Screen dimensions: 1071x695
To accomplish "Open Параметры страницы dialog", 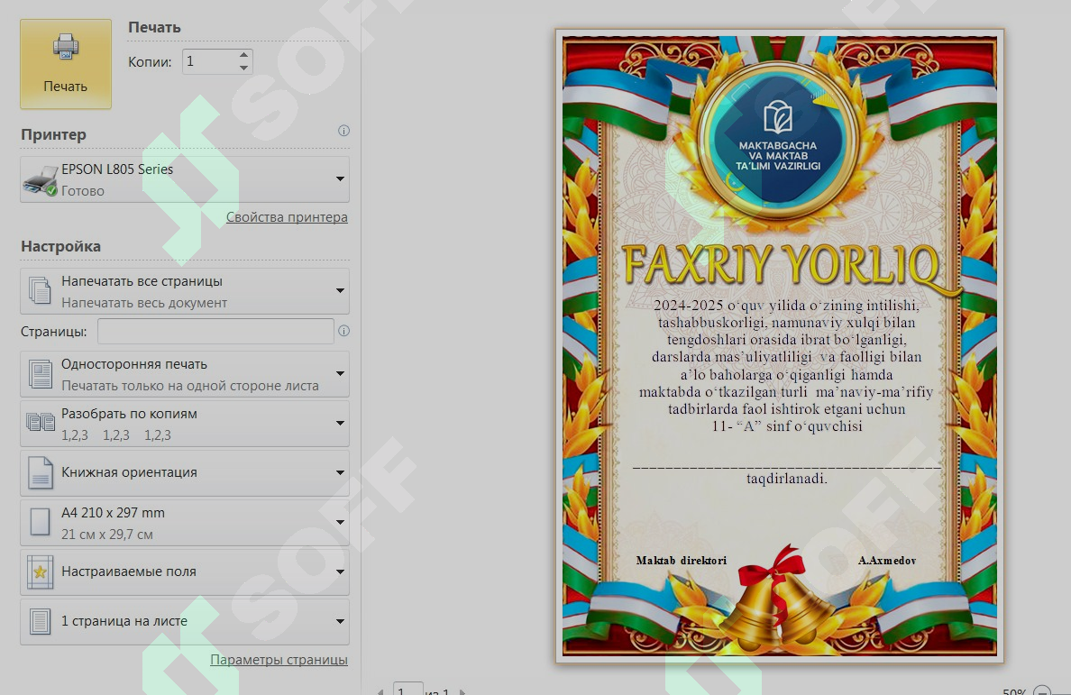I will (278, 659).
